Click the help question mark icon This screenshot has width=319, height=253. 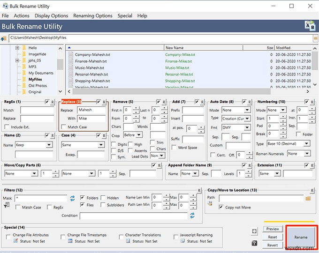254,243
